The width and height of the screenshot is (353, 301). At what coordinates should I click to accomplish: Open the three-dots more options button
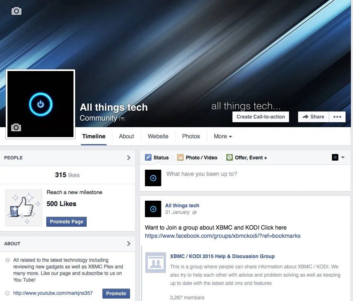click(337, 117)
